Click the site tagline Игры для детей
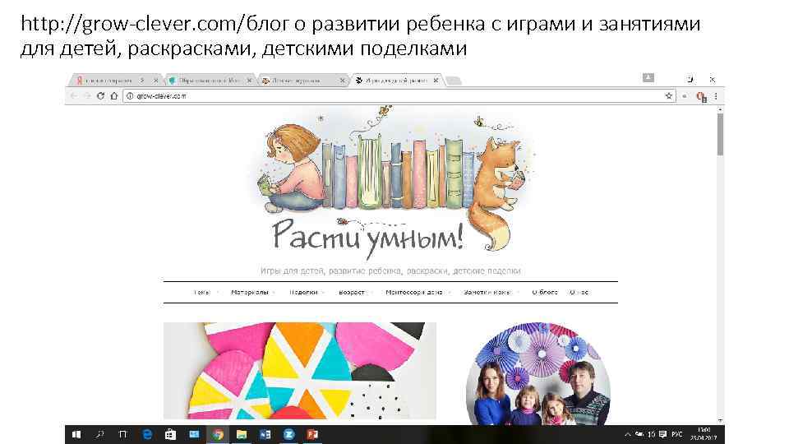This screenshot has width=789, height=444. pos(390,271)
